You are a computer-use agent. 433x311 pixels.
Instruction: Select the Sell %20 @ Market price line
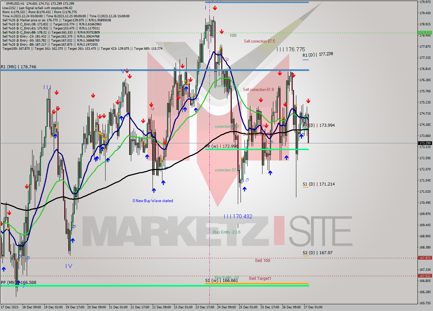point(56,20)
